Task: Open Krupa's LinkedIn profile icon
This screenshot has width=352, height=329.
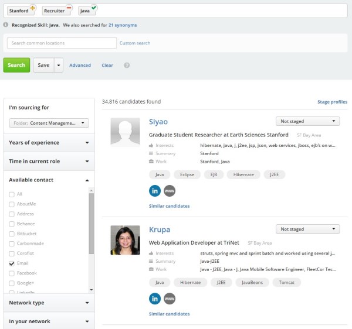Action: point(155,299)
